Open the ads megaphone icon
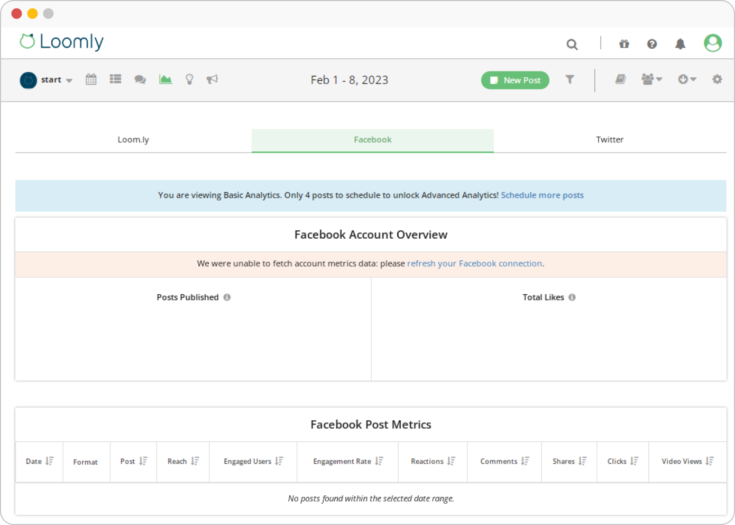This screenshot has width=735, height=525. (212, 79)
